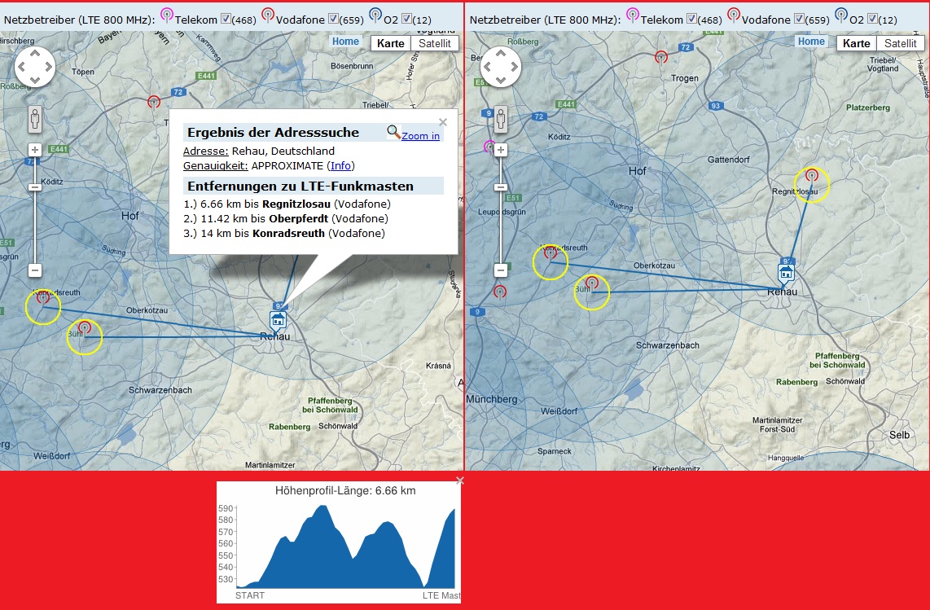Click Regnitzlosau mast marker on right map
930x610 pixels.
[811, 176]
